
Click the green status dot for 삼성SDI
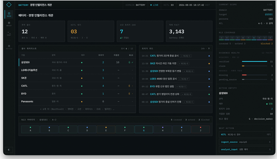click(82, 62)
